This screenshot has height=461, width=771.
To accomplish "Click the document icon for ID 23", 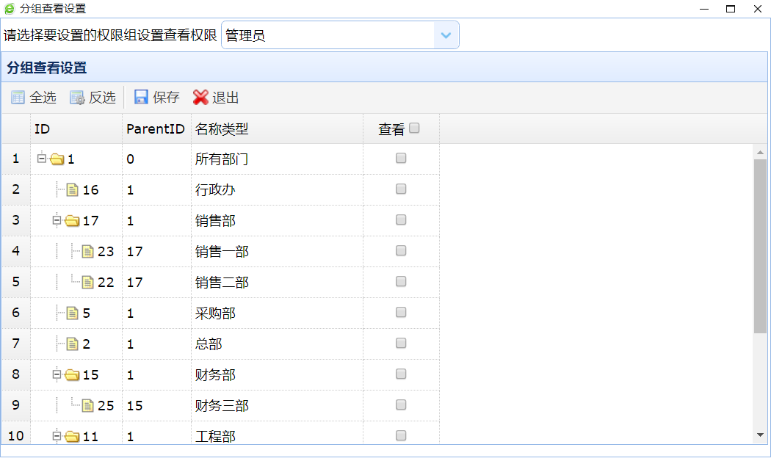I will point(87,252).
